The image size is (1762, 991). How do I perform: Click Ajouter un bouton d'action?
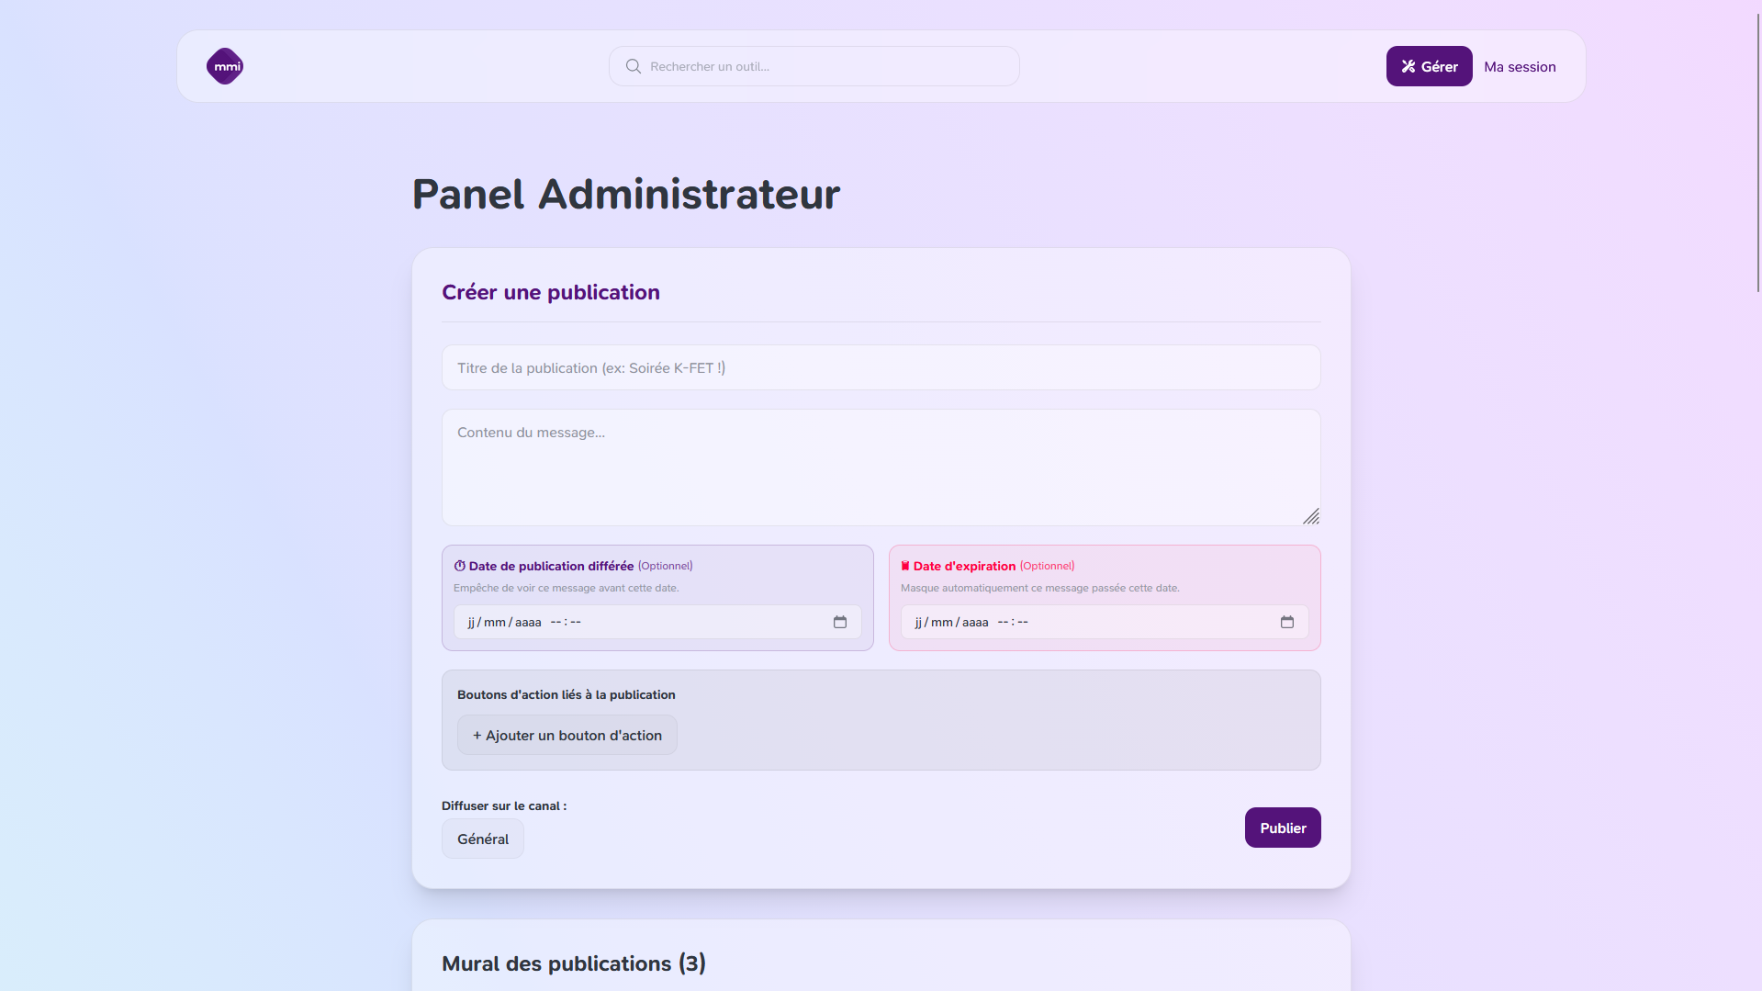tap(567, 735)
